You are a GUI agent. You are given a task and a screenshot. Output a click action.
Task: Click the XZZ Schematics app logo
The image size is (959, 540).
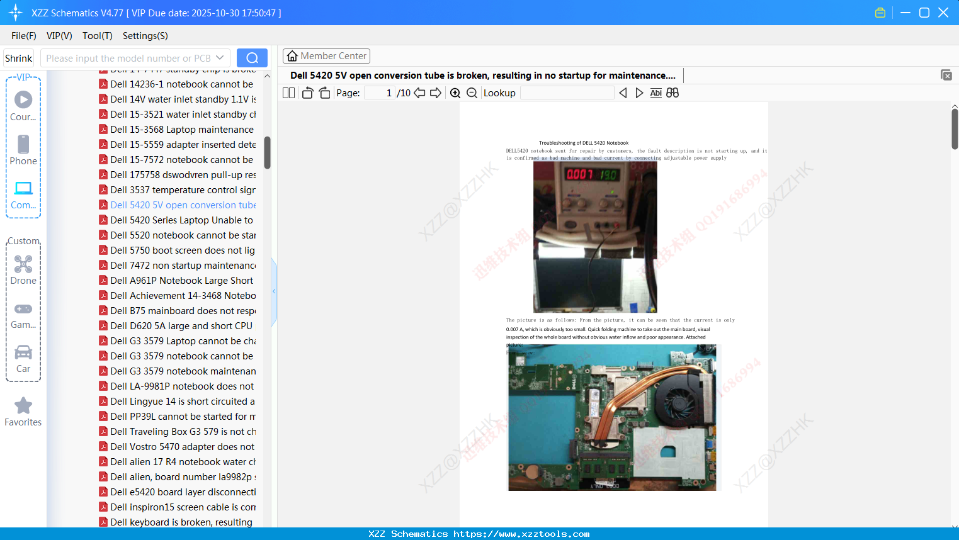click(15, 13)
